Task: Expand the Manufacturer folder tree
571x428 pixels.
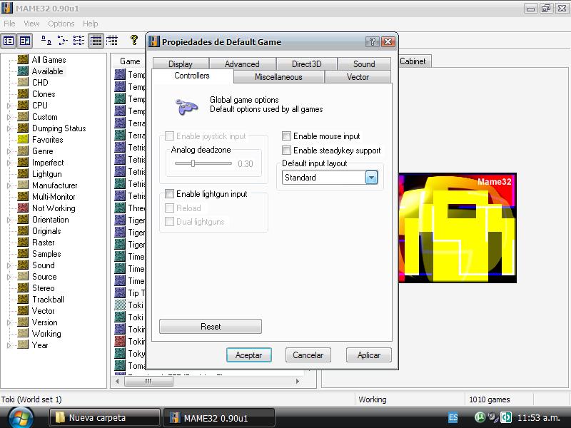Action: click(x=9, y=185)
